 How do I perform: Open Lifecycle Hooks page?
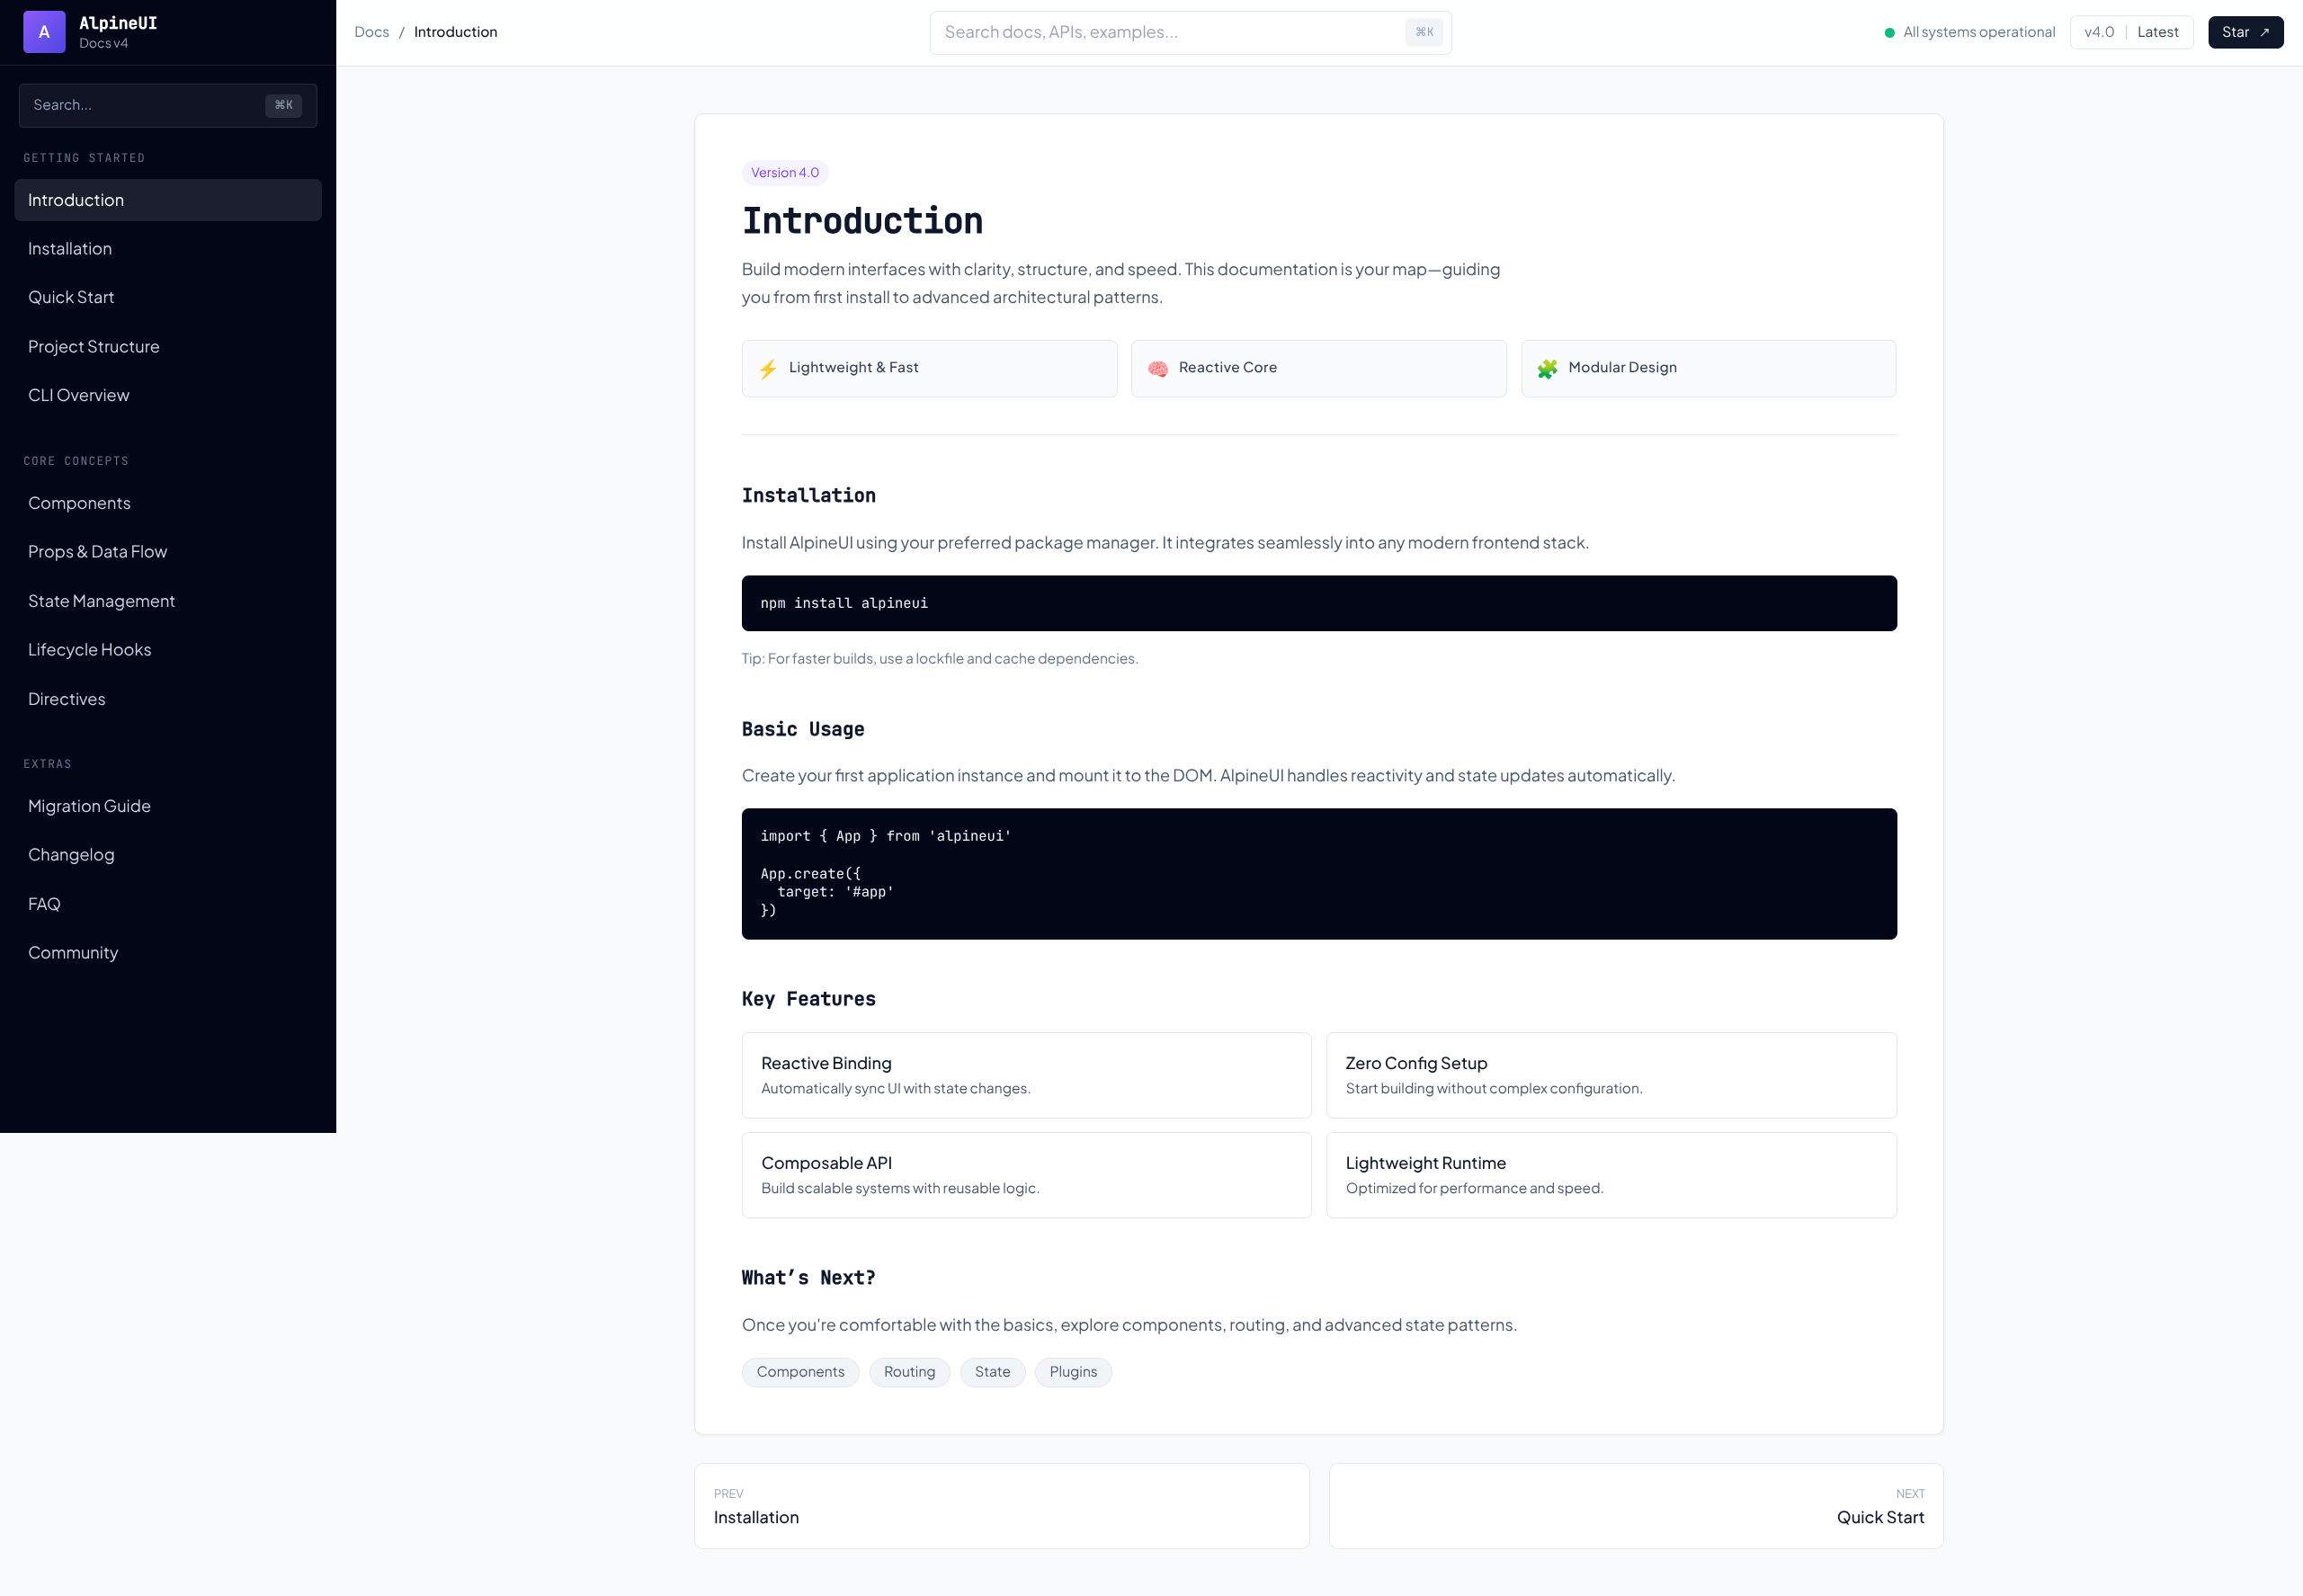[x=168, y=650]
